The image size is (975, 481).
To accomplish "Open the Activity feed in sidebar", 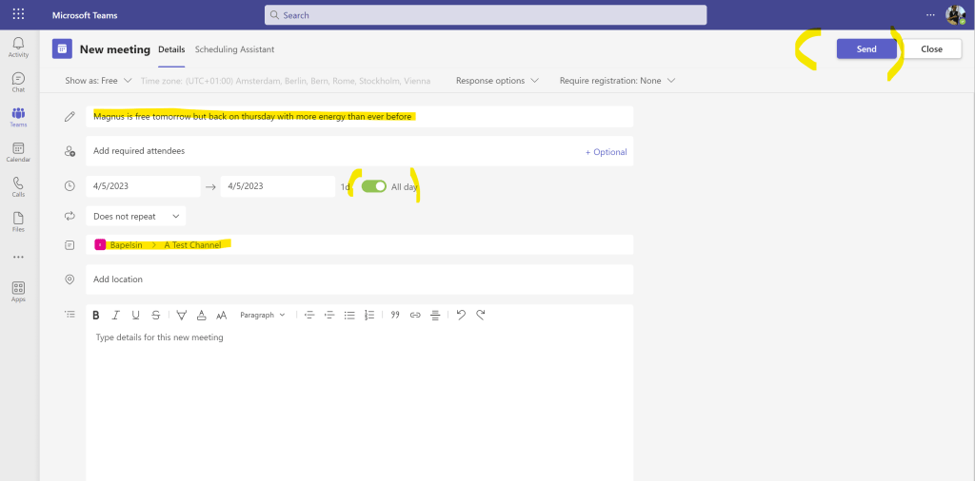I will click(18, 47).
